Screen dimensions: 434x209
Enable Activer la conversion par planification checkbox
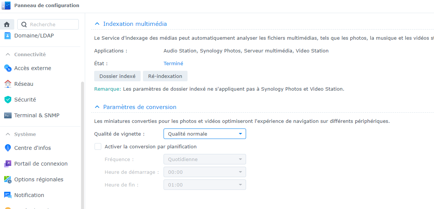[x=98, y=146]
